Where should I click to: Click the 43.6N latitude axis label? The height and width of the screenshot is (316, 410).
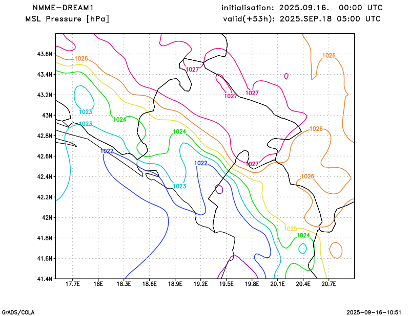[x=45, y=54]
